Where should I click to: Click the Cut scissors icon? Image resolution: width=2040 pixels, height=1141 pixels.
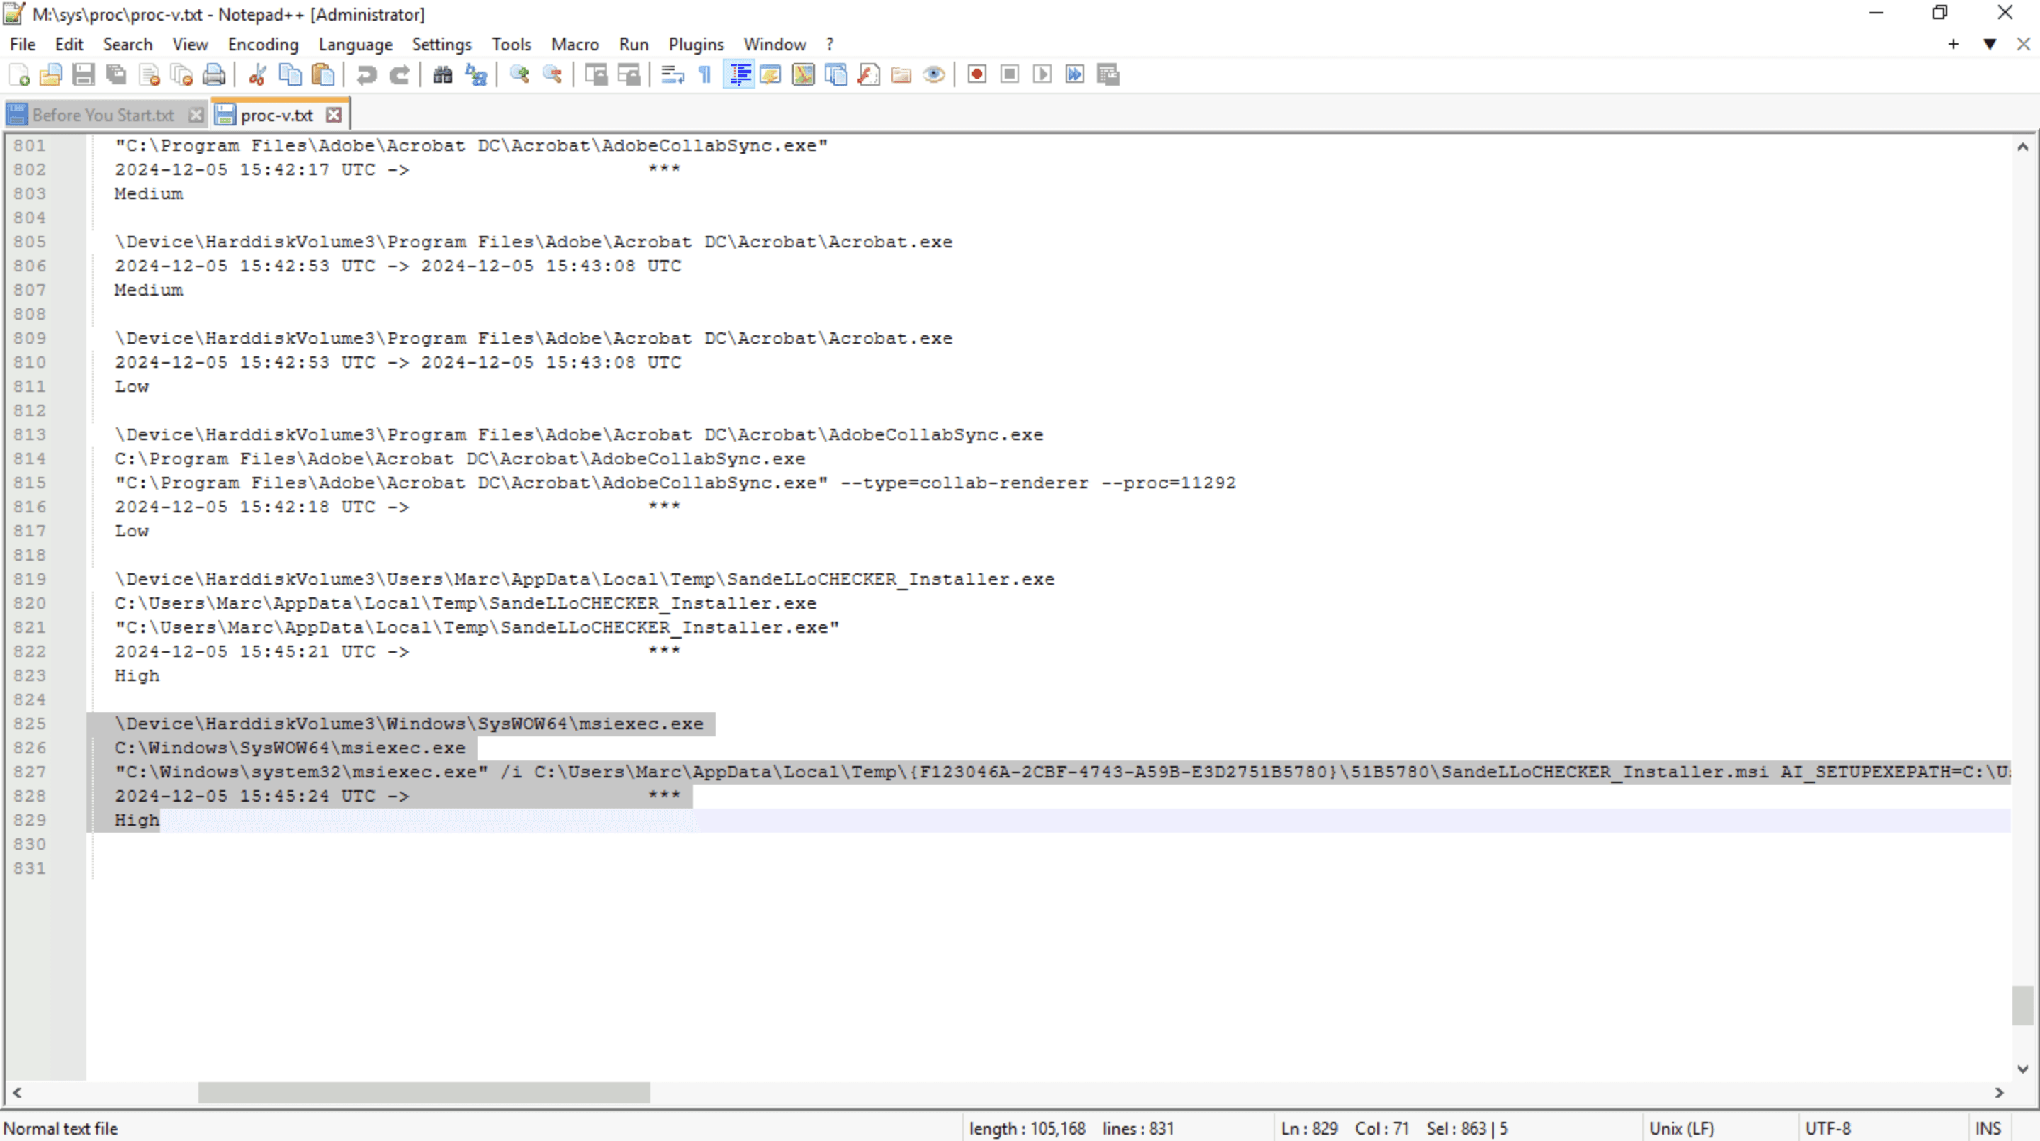(x=257, y=74)
